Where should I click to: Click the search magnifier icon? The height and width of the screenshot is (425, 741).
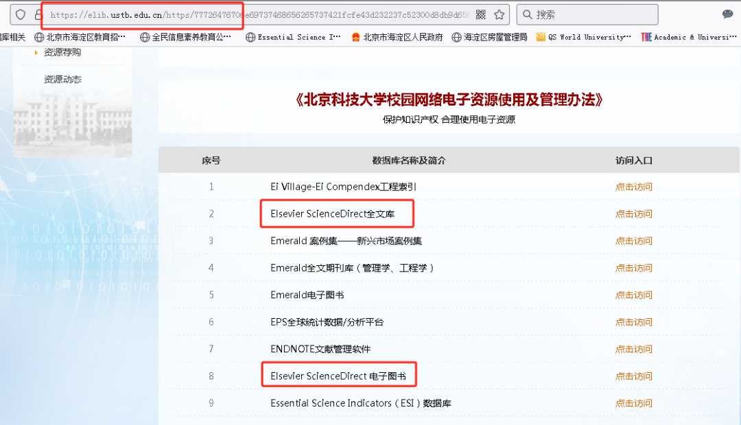(528, 14)
